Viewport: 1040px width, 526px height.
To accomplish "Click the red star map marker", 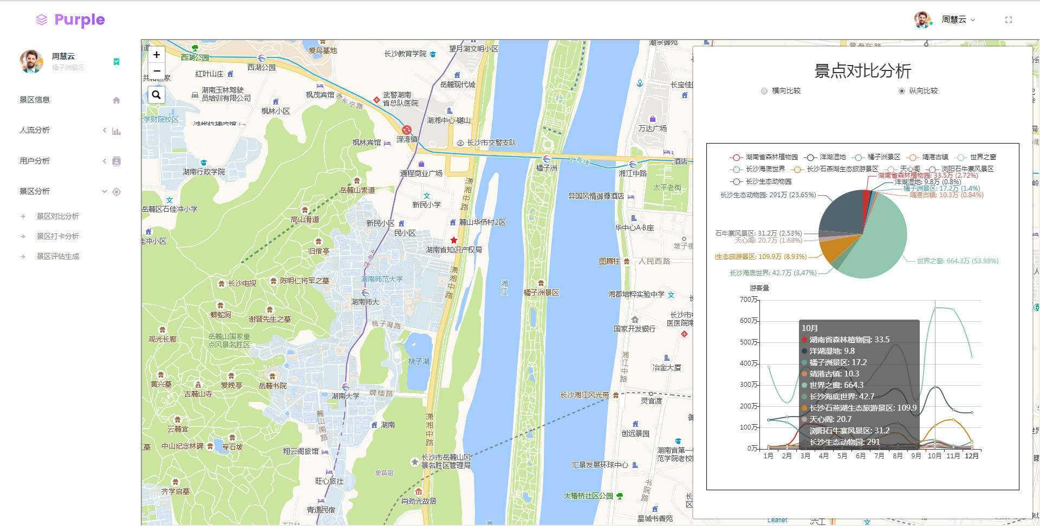I will (454, 240).
